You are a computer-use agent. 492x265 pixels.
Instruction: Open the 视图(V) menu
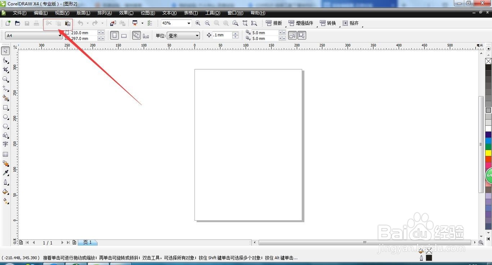pos(62,13)
